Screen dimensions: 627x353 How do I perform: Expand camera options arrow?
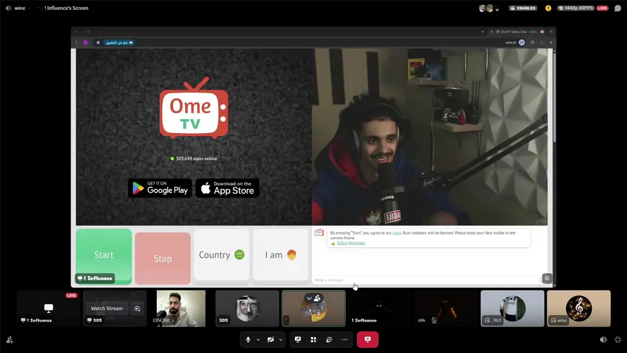click(281, 340)
